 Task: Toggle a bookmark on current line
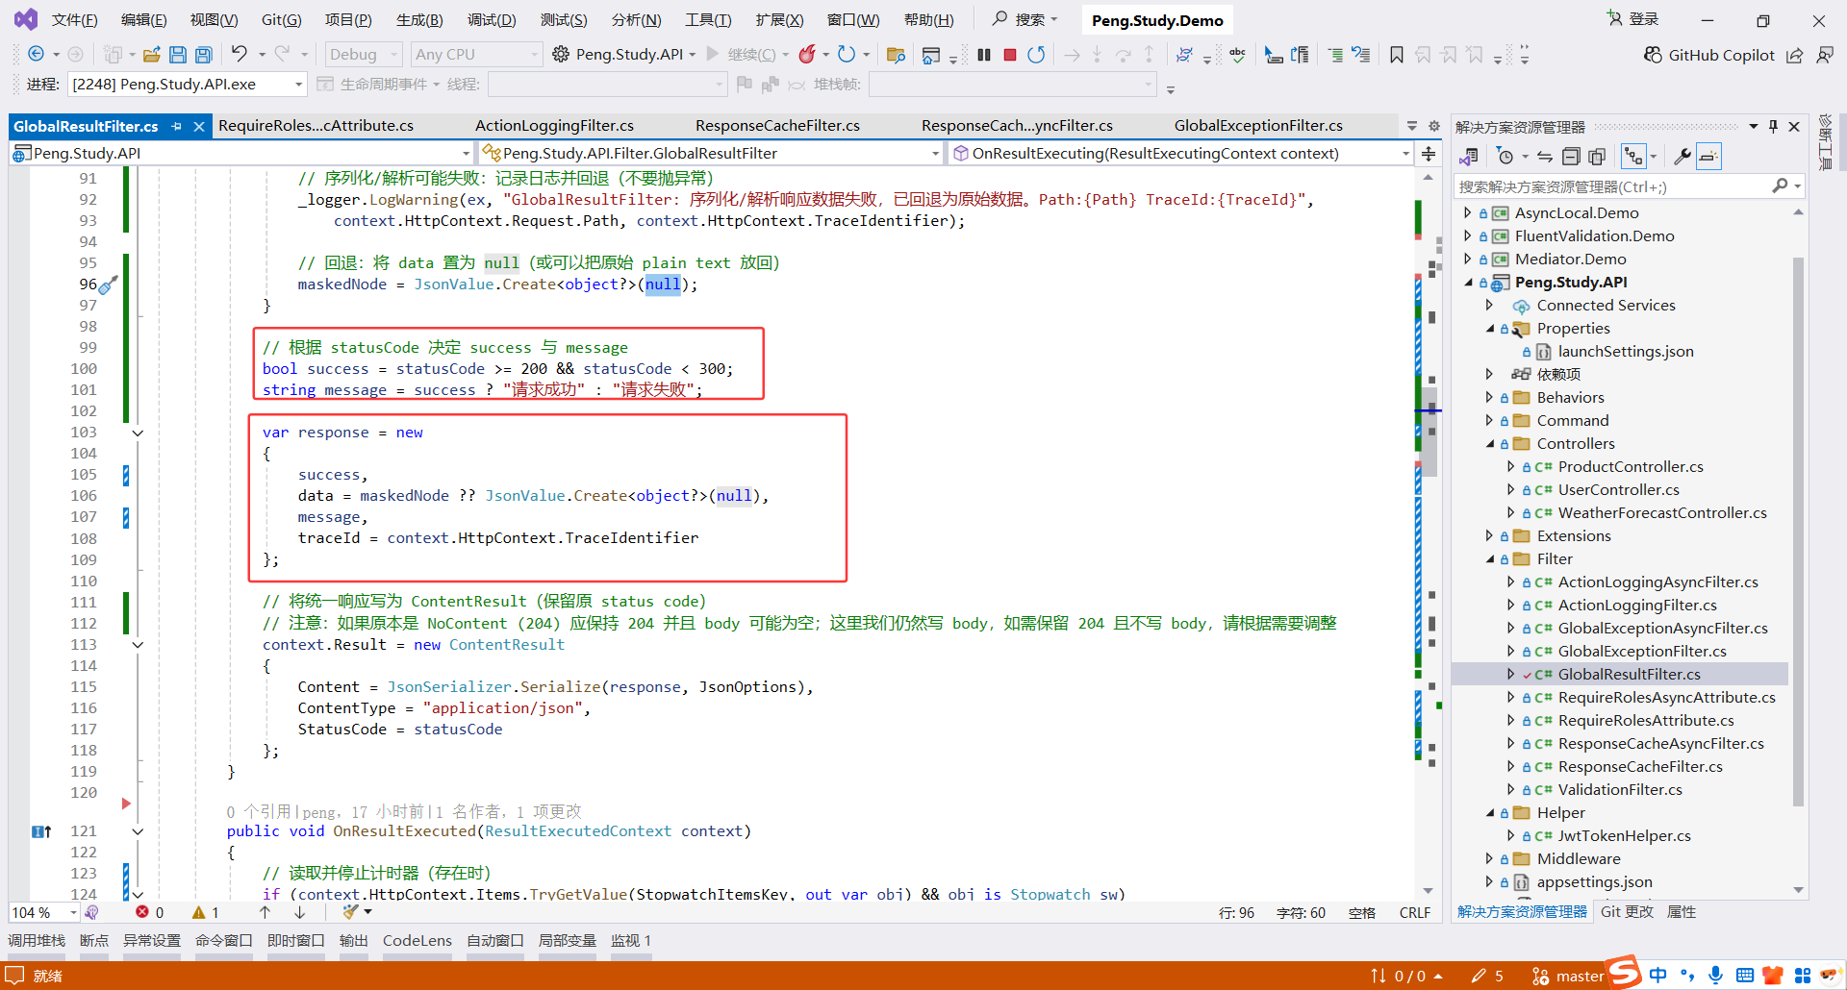coord(1397,55)
